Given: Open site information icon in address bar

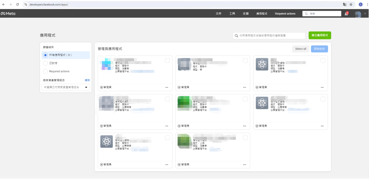Looking at the screenshot, I should (x=26, y=4).
